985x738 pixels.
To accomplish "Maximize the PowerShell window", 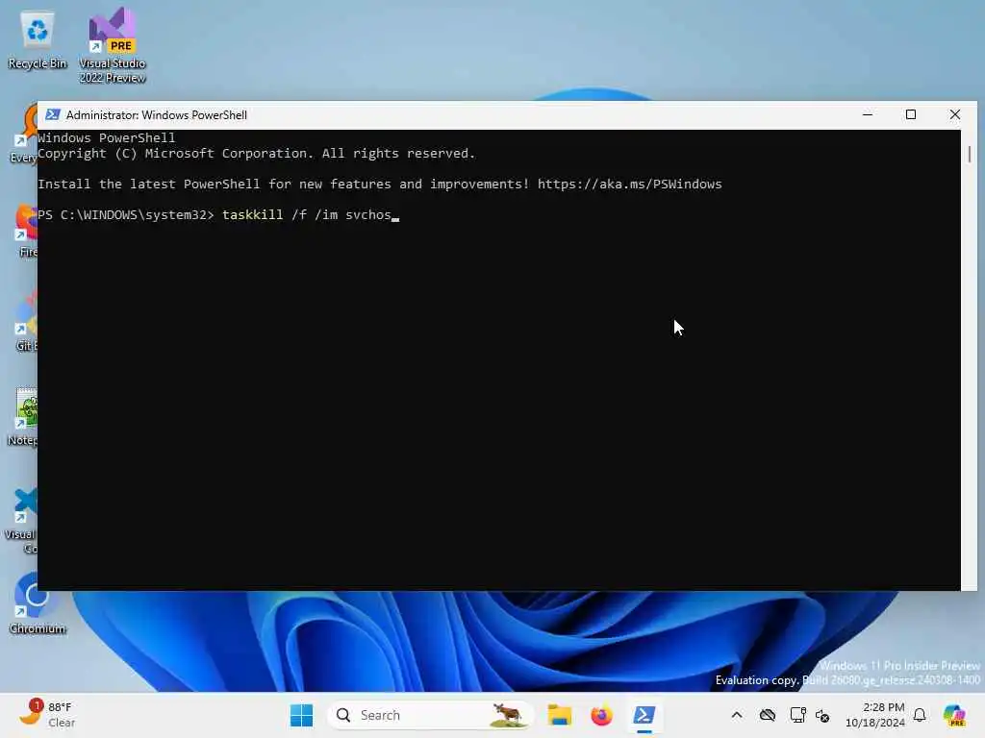I will (x=911, y=115).
